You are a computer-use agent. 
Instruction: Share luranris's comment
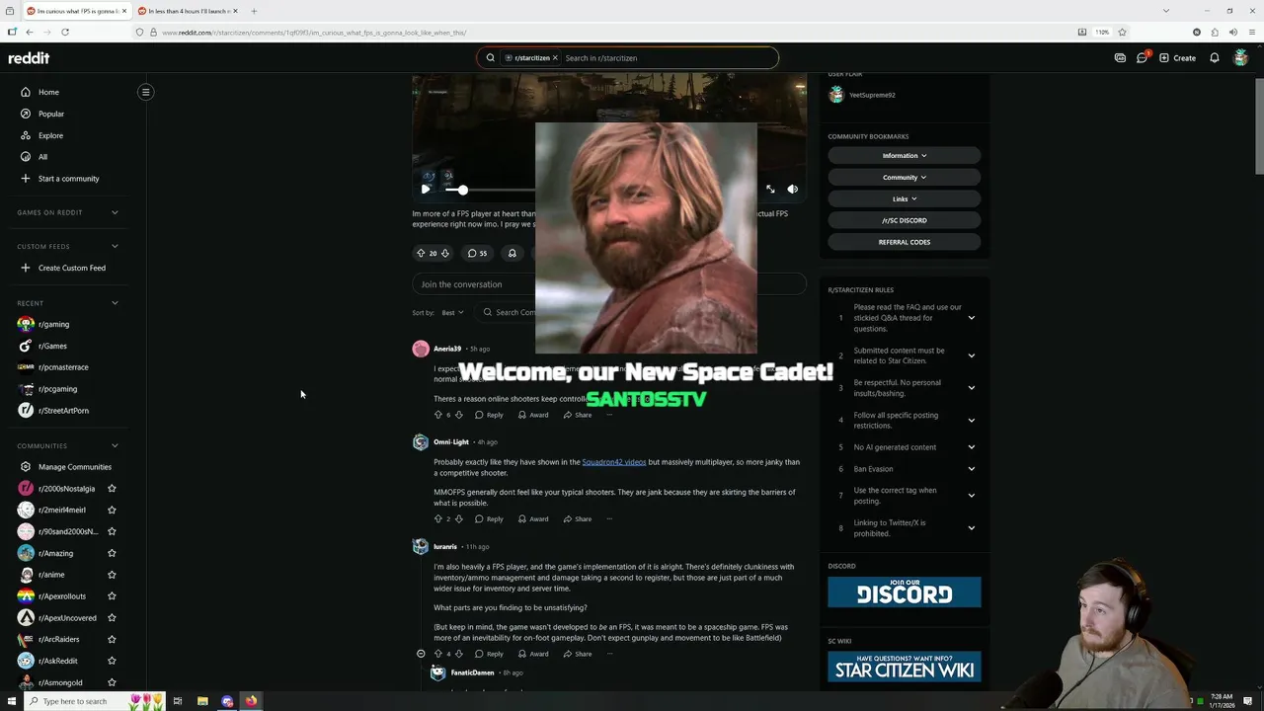[578, 654]
